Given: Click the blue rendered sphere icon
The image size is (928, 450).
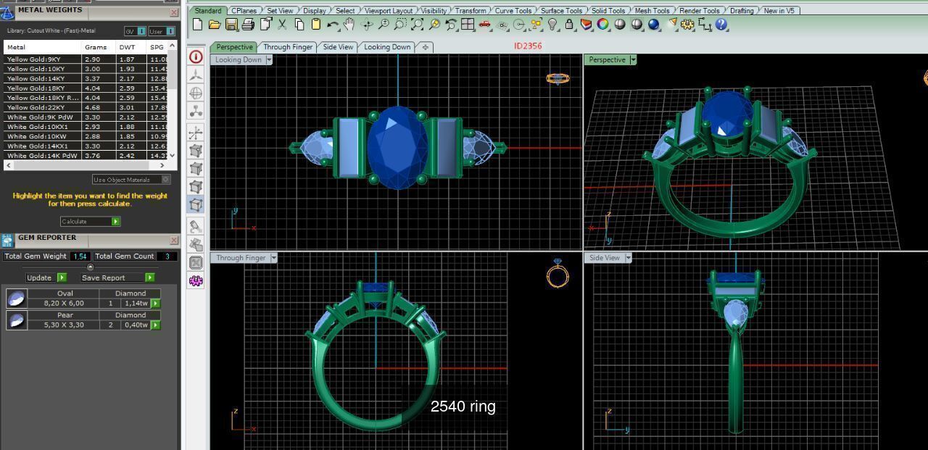Looking at the screenshot, I should [654, 25].
